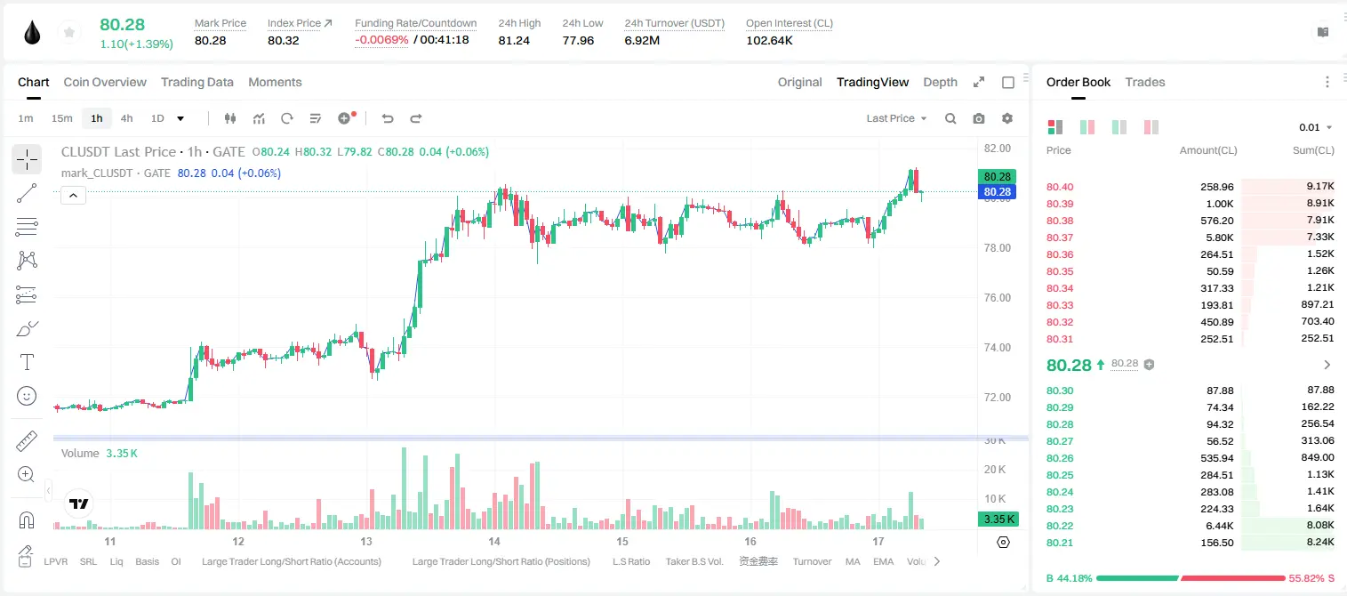
Task: Switch chart view to Depth
Action: click(940, 82)
